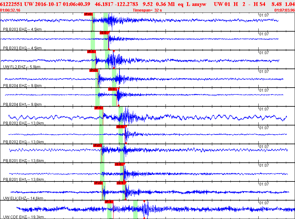Screen dimensions: 295x219
Task: Click the 01:07 tick label on B201 EH1
Action: (x=264, y=166)
